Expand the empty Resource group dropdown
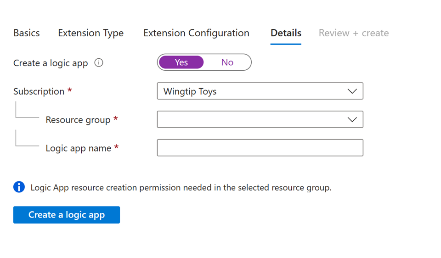Screen dimensions: 441x258 (260, 120)
